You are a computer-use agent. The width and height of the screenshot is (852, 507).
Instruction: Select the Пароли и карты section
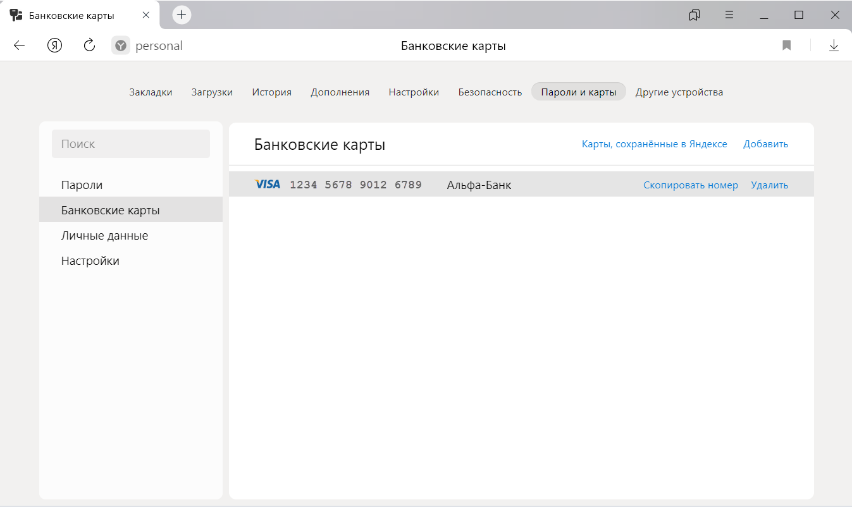pos(579,92)
